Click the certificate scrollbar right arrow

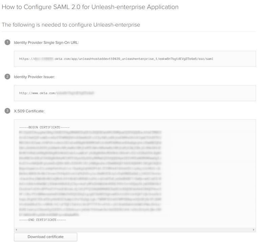click(x=254, y=230)
